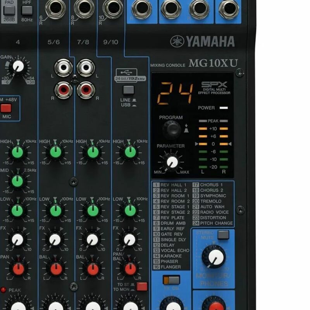Viewport: 310px width, 310px height.
Task: Click the left -6 green meter LED
Action: tap(203, 152)
